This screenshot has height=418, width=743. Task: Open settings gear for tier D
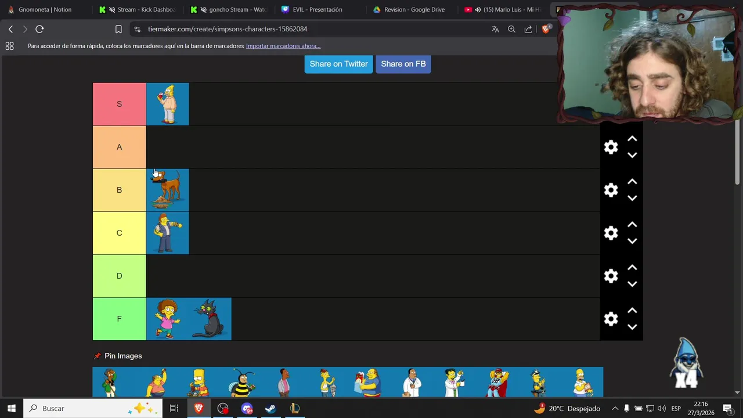pos(611,276)
